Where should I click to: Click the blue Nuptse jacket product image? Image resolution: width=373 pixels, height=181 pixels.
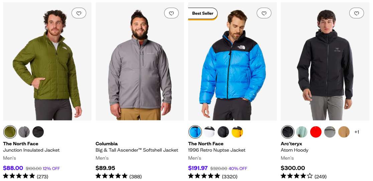coord(232,67)
